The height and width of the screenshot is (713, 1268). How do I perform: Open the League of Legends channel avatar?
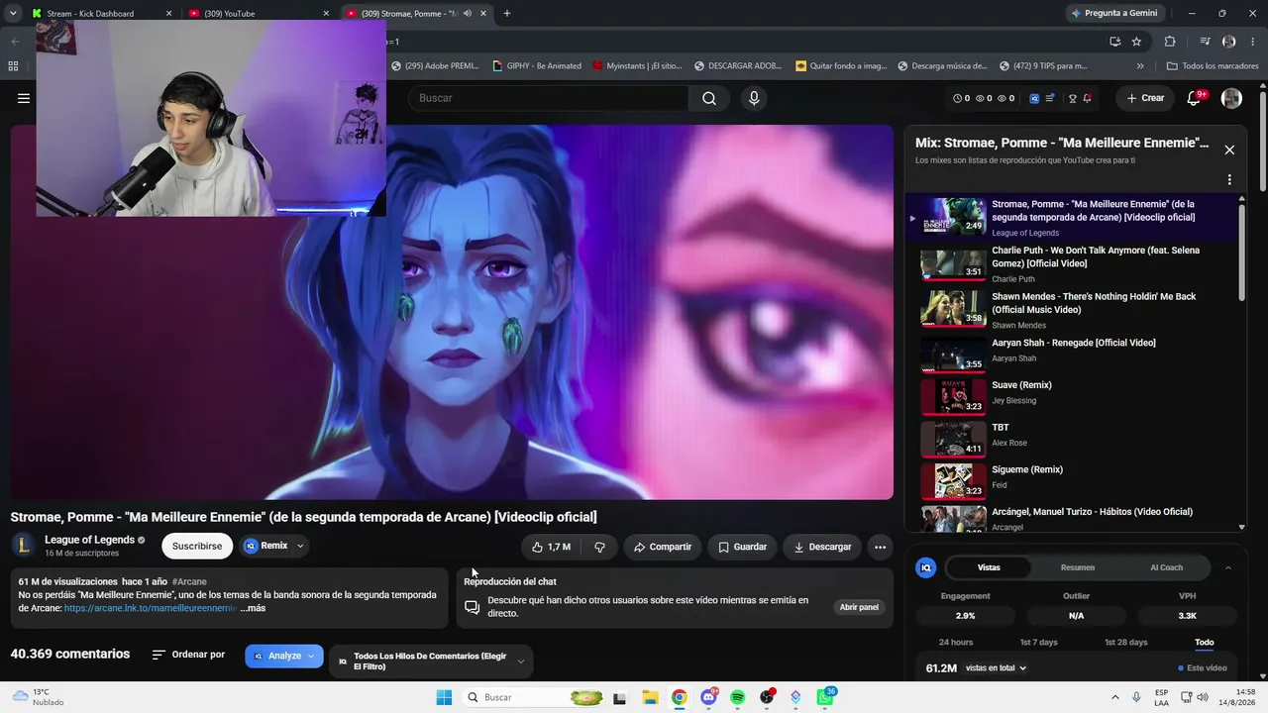pos(24,546)
